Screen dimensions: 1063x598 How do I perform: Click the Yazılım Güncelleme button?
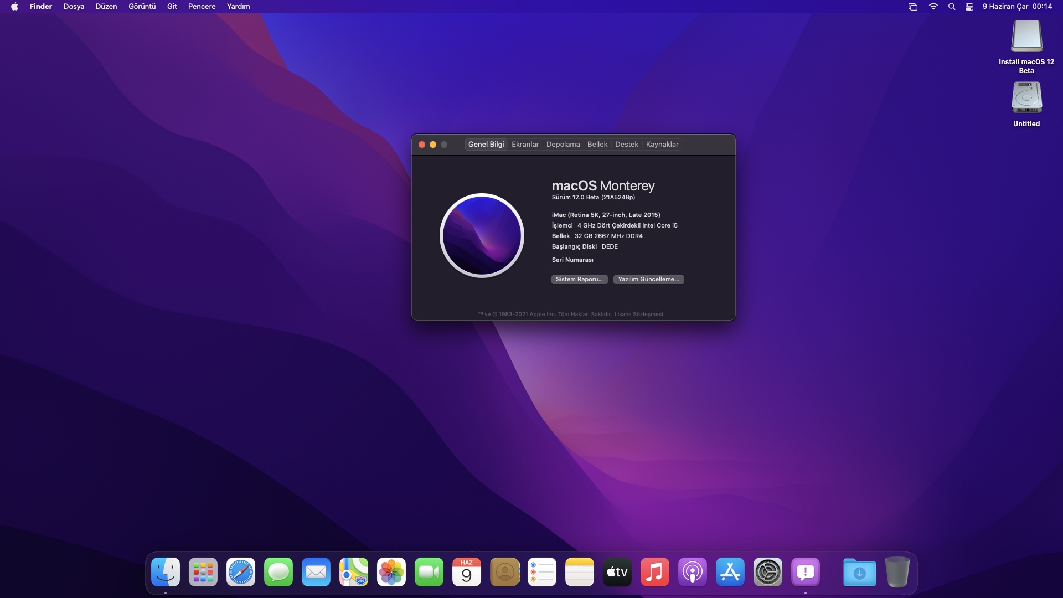point(648,280)
